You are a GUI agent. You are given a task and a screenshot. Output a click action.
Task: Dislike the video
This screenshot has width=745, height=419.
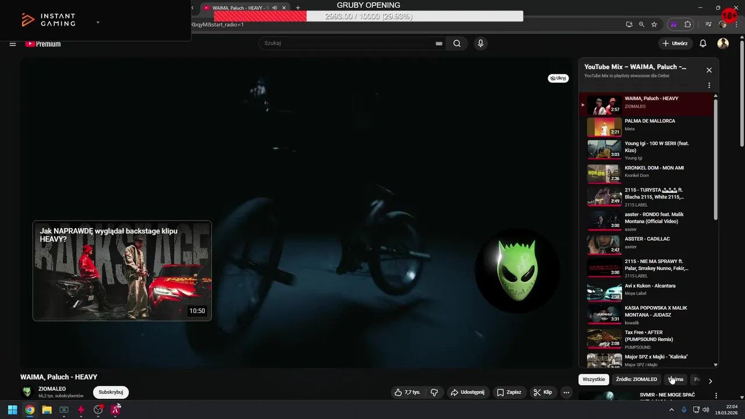point(434,392)
